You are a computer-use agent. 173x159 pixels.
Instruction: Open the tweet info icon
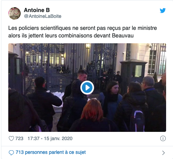click(163, 138)
